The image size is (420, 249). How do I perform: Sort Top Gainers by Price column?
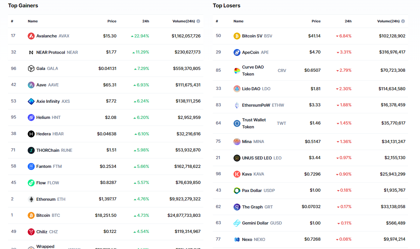click(112, 21)
